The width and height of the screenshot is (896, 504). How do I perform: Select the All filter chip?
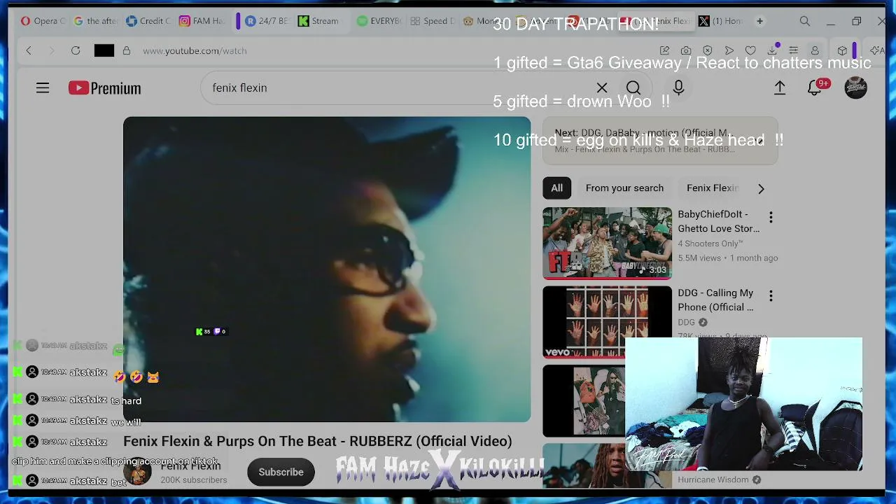[x=556, y=188]
